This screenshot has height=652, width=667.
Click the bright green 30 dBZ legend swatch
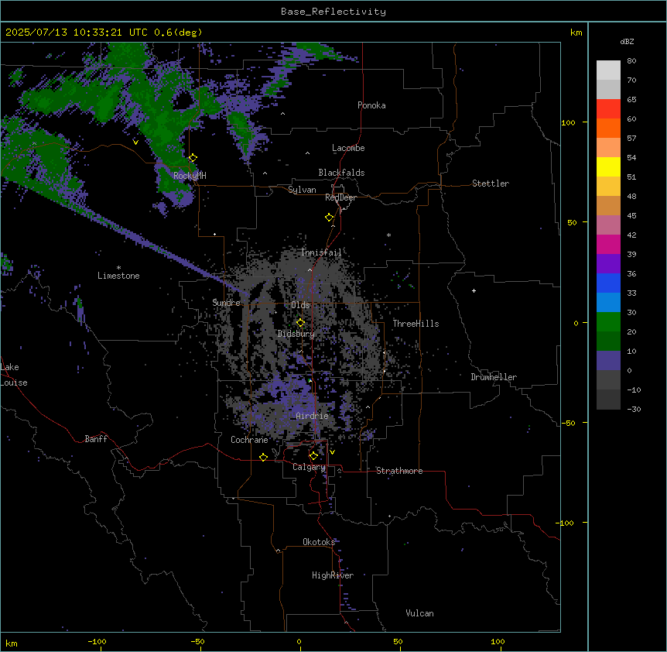(x=608, y=322)
